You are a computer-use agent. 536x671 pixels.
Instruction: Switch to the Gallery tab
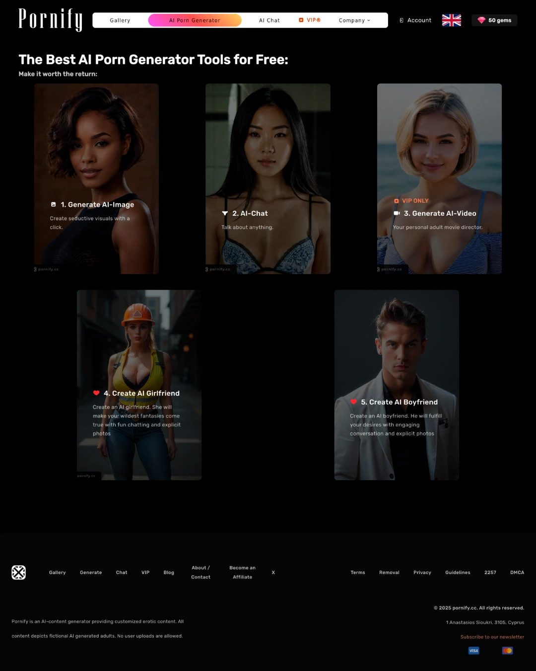pyautogui.click(x=120, y=20)
